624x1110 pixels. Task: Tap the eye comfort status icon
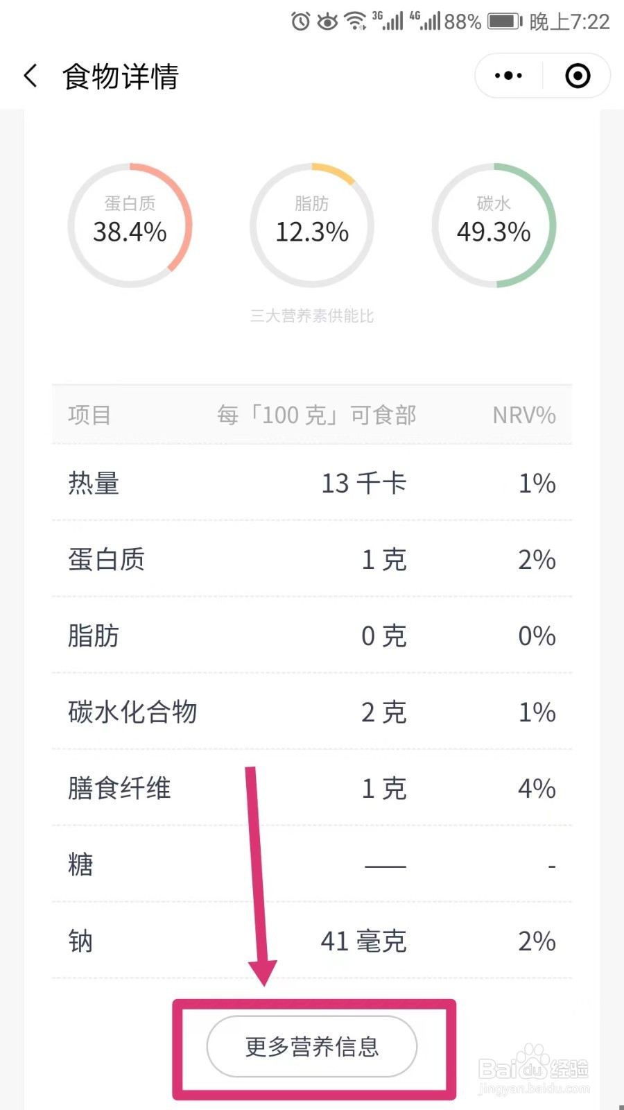327,22
